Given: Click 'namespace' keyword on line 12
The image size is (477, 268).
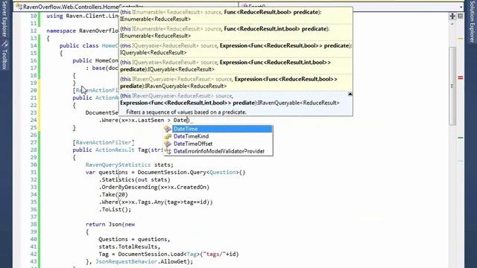Looking at the screenshot, I should (61, 31).
